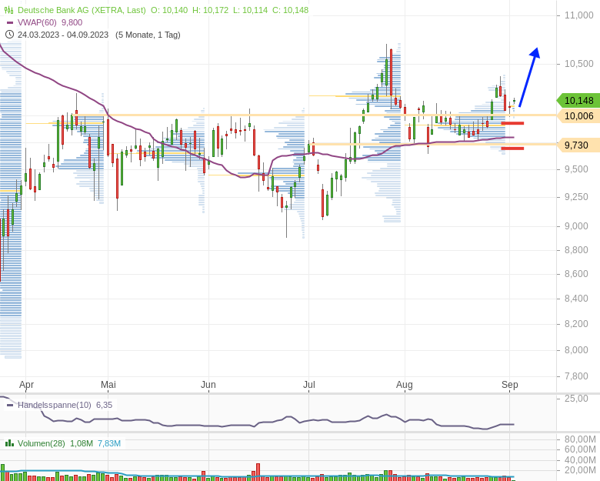Click the 9,500 price axis label

(576, 169)
